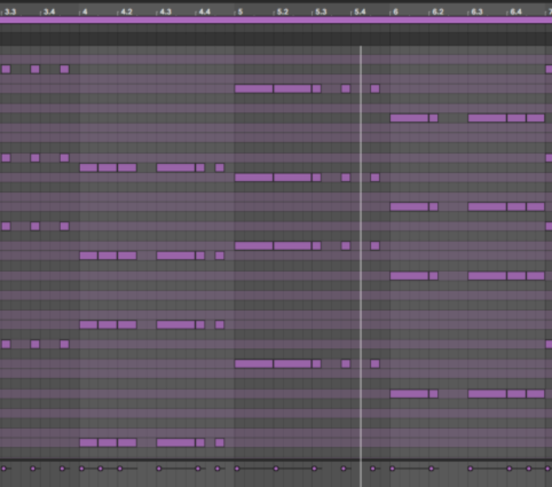Select the lowest MIDI note starting at bar 5
This screenshot has width=552, height=487.
254,364
